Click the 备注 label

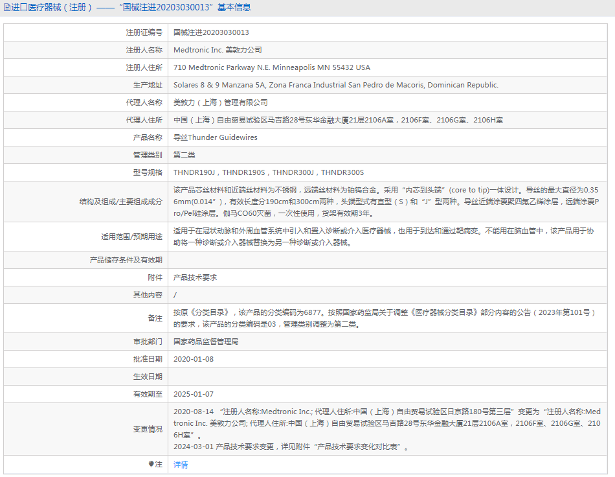pyautogui.click(x=155, y=318)
